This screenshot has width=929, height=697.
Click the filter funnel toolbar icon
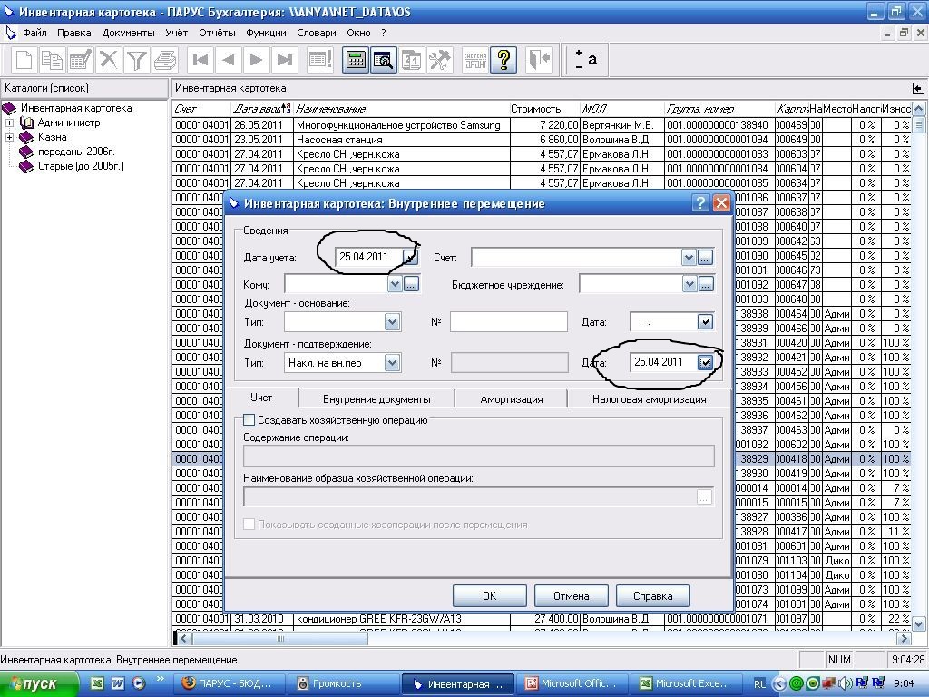coord(136,61)
